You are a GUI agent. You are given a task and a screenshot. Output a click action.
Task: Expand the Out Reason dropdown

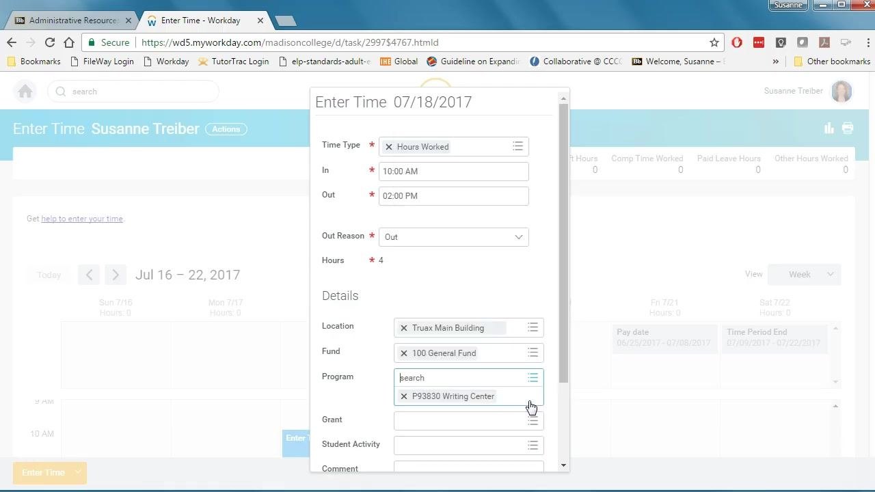[x=454, y=237]
